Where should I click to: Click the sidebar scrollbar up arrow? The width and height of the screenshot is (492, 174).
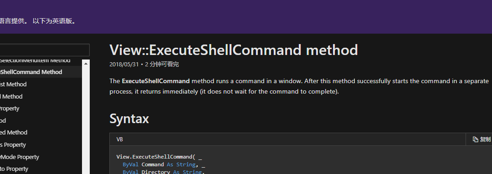click(x=86, y=64)
